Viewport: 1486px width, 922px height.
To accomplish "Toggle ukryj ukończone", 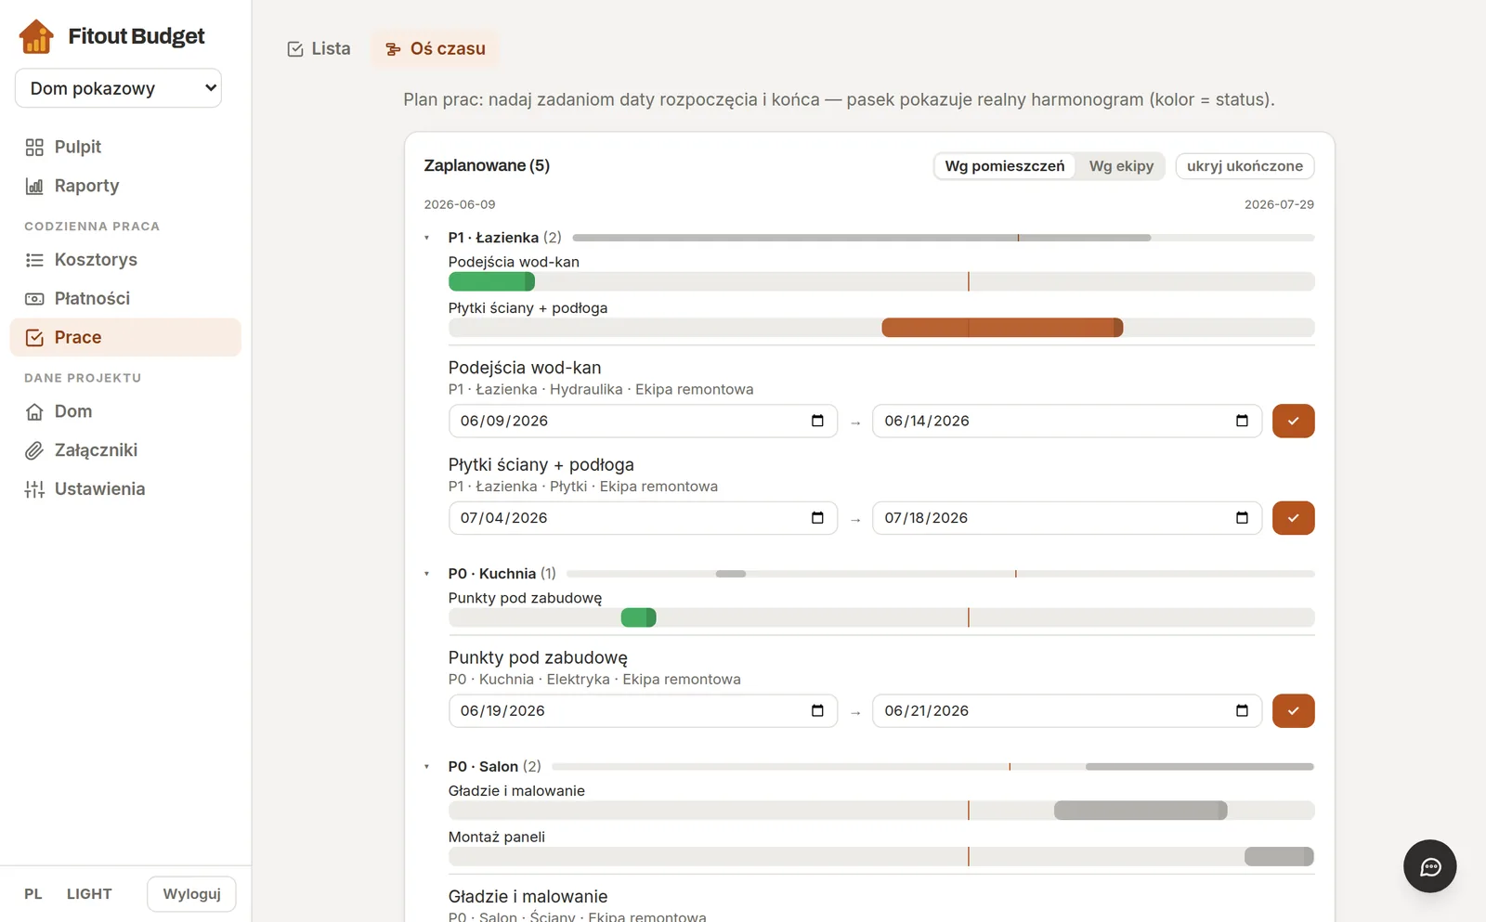I will click(1245, 166).
